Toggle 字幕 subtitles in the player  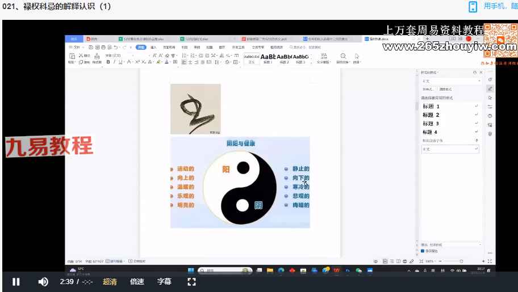(x=164, y=282)
